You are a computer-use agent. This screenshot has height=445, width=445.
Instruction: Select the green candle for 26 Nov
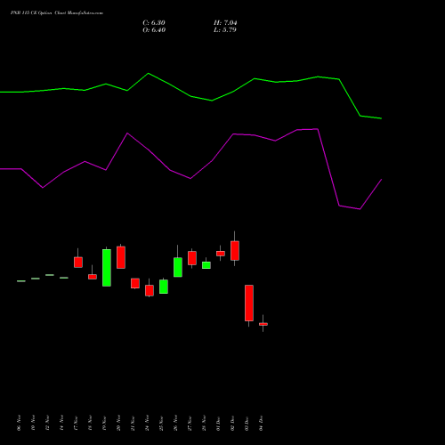tap(178, 267)
